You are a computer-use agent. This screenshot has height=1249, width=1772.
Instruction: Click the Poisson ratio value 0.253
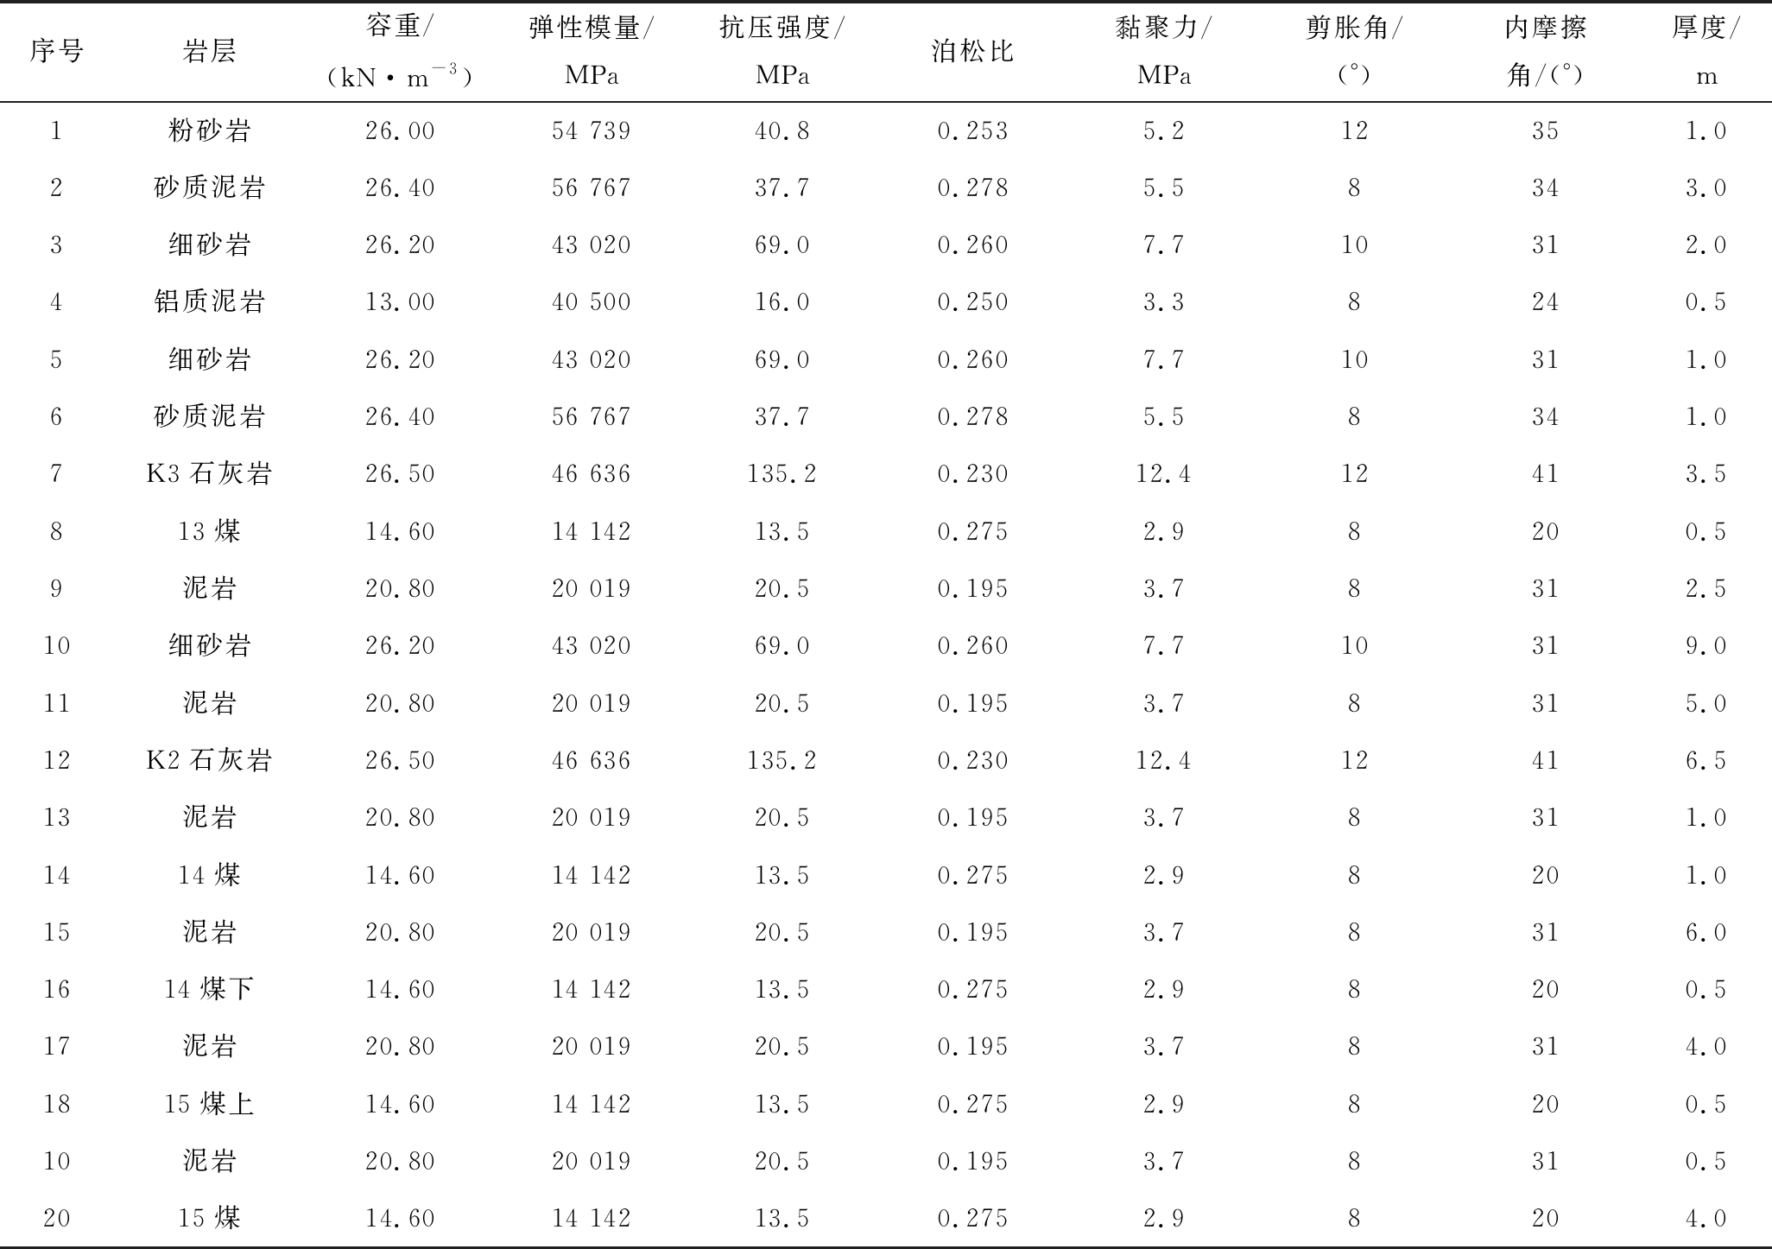[x=972, y=130]
